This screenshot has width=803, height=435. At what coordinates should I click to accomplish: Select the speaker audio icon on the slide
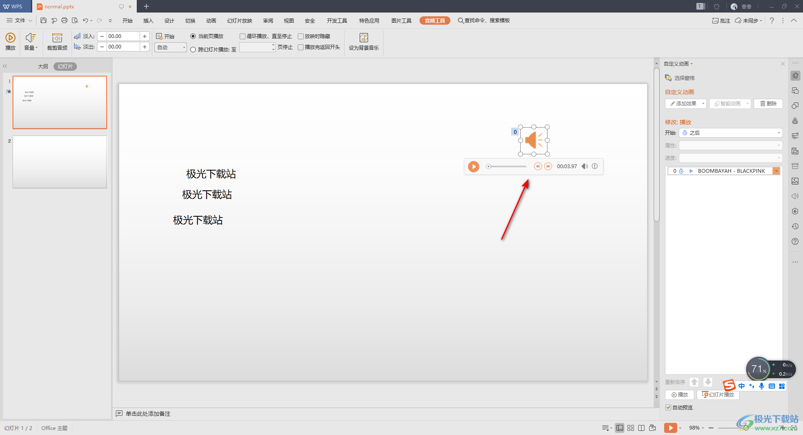(534, 140)
